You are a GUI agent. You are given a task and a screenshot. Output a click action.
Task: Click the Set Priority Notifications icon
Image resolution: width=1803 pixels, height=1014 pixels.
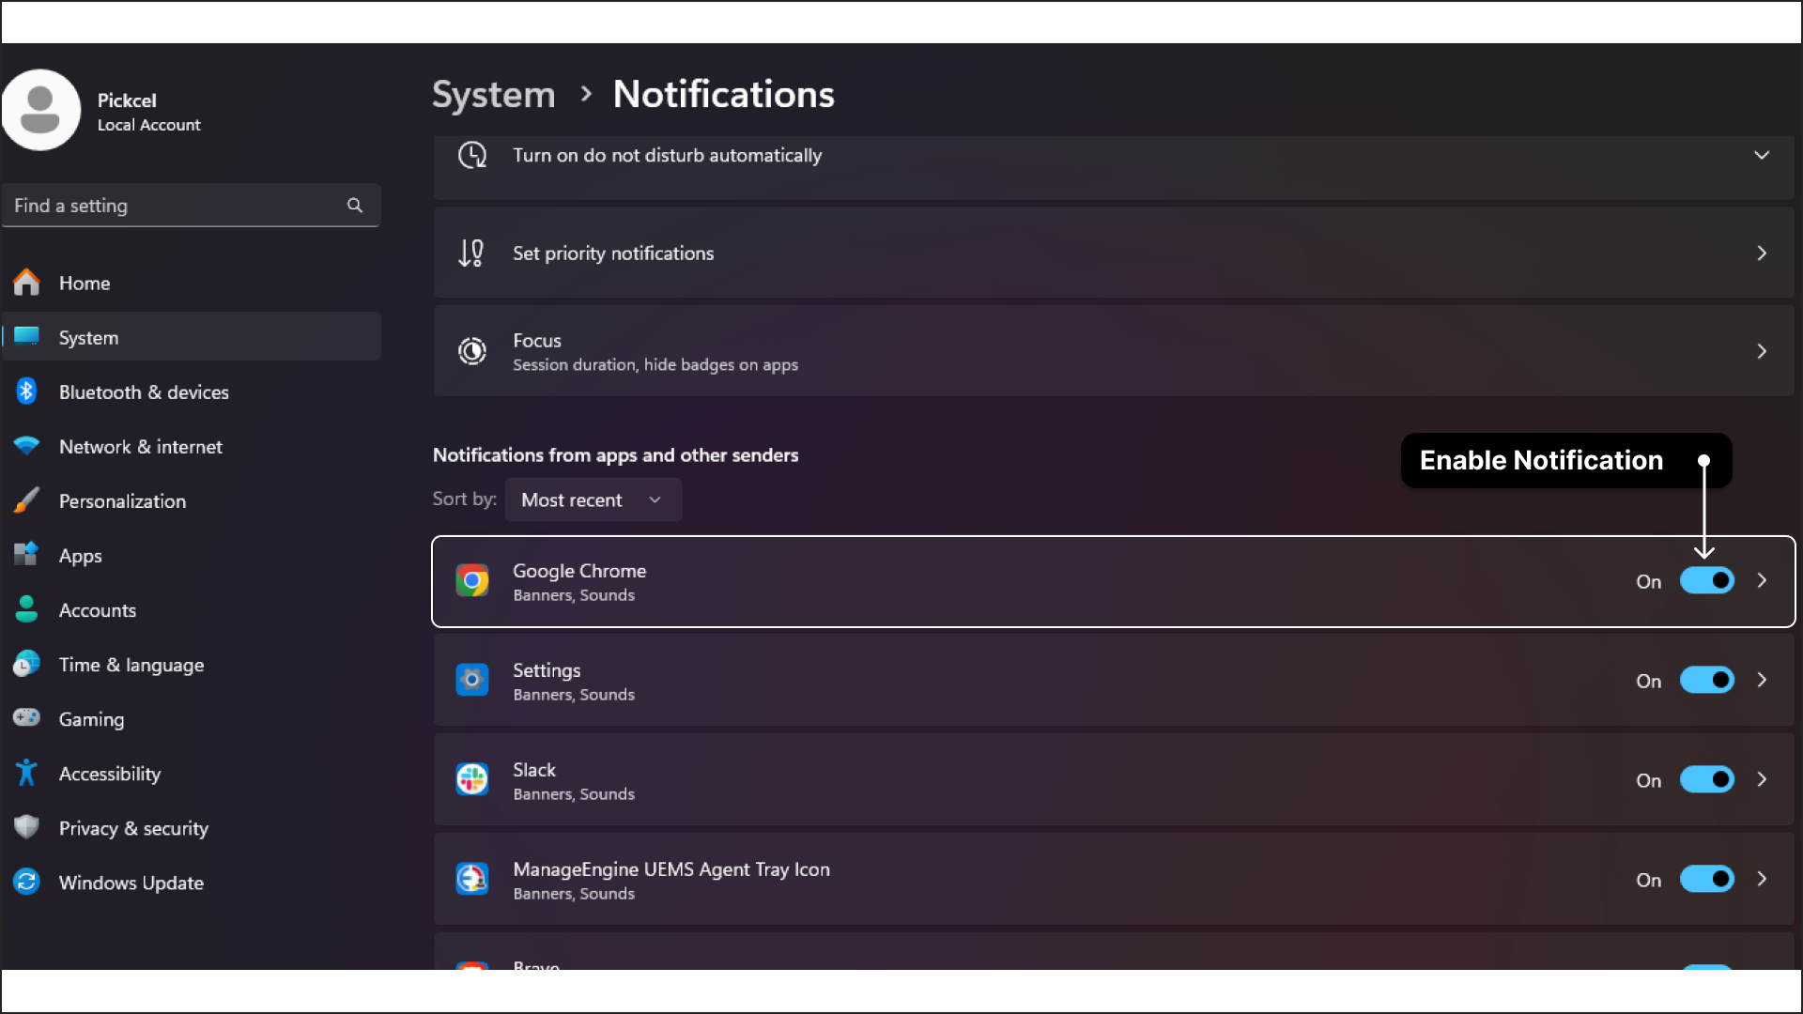point(470,253)
